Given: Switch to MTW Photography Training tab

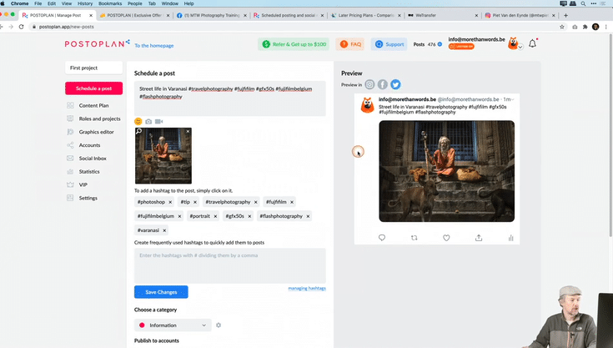Looking at the screenshot, I should coord(212,15).
